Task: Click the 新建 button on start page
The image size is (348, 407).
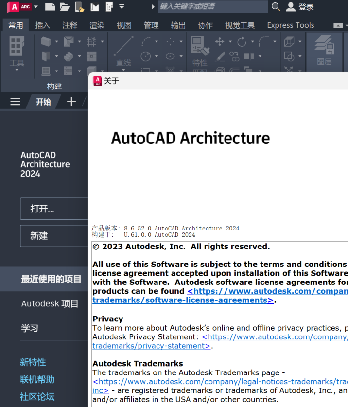Action: pos(54,236)
